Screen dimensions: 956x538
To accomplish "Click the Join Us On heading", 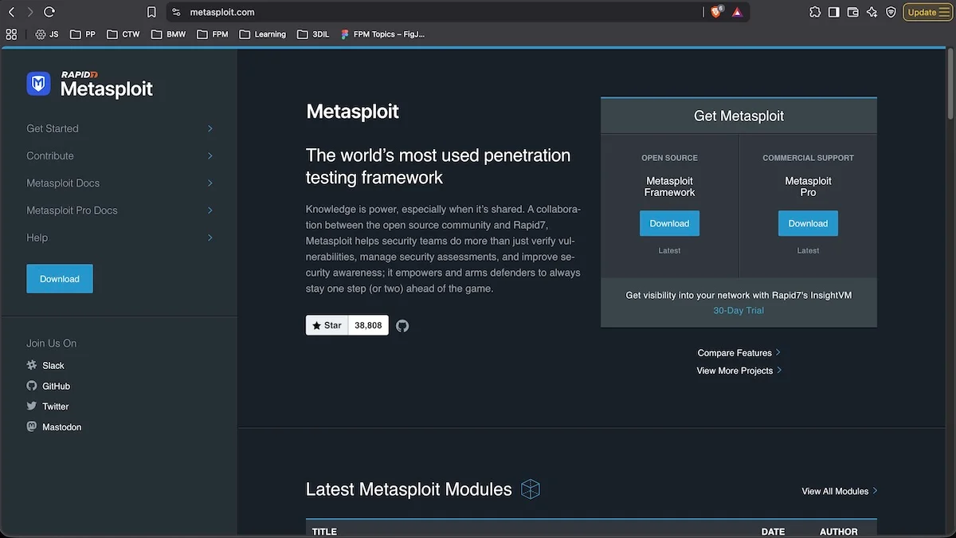I will click(52, 344).
